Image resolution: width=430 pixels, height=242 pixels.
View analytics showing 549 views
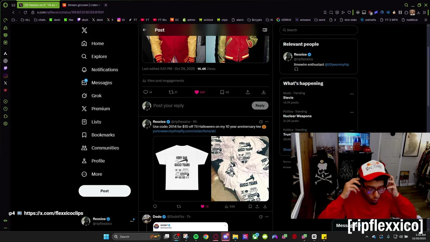click(229, 206)
